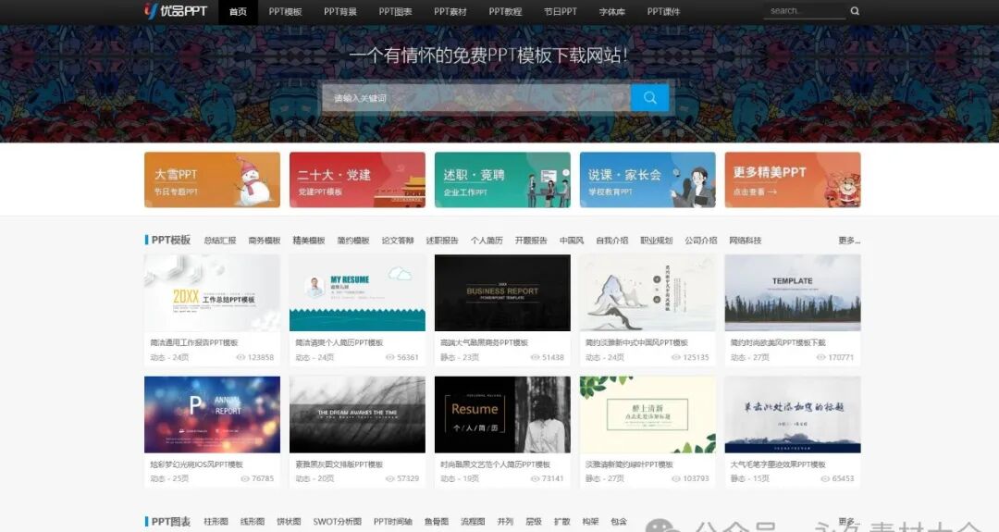Select the 精美模板 category link
Screen dimensions: 999x532
click(309, 241)
